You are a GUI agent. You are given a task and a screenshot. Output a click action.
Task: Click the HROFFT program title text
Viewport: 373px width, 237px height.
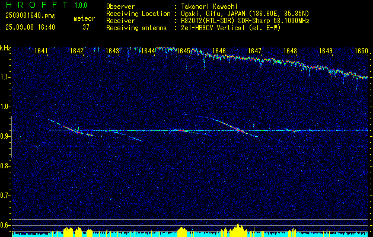37,5
